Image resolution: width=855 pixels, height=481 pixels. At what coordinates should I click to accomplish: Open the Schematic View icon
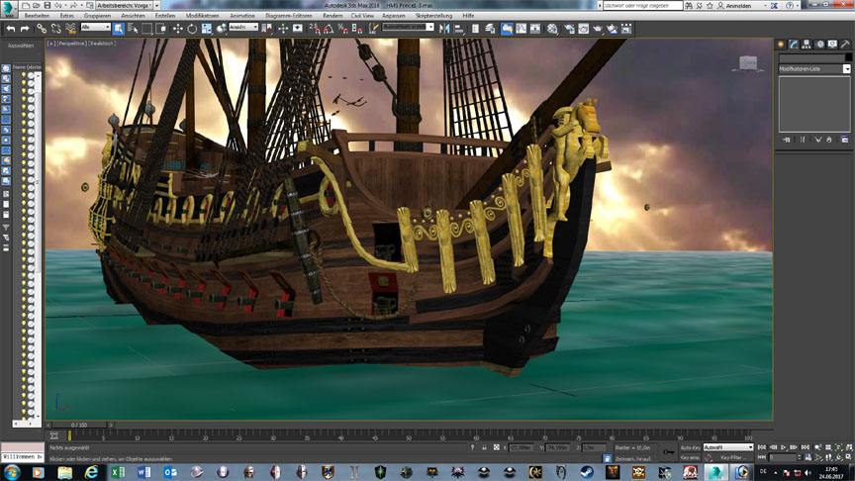click(x=535, y=29)
